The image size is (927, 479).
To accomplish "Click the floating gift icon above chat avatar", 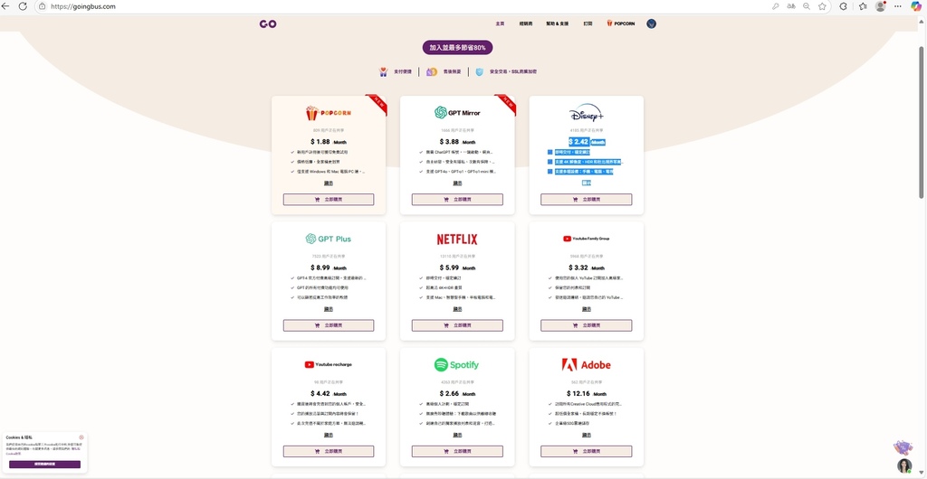I will point(903,447).
